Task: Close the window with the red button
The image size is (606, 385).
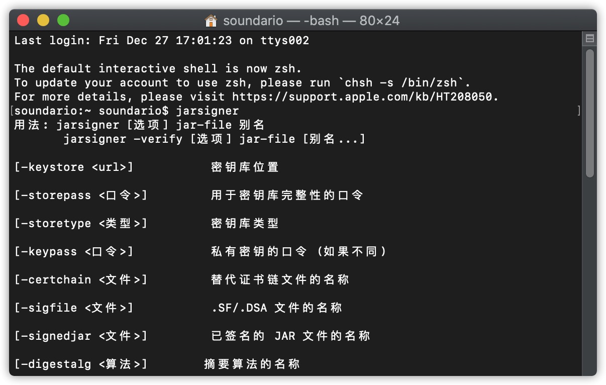Action: coord(24,21)
